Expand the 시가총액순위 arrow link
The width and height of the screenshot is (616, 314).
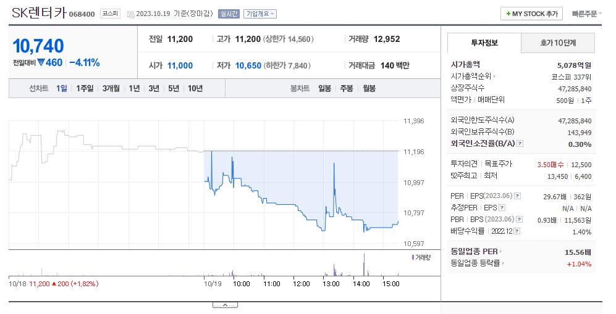click(x=494, y=76)
